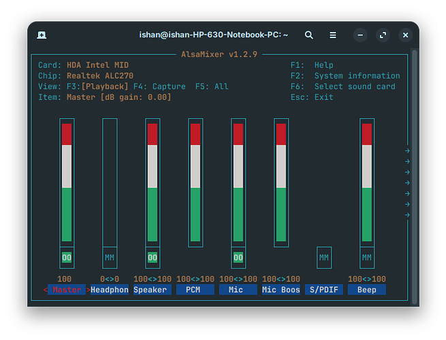Click the AlsaMixer v1.2.9 heading
The width and height of the screenshot is (446, 340).
tap(219, 54)
